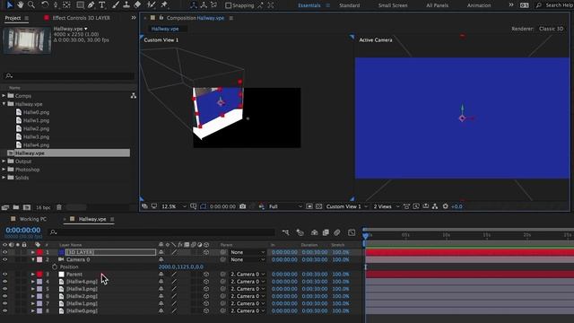Click the Project panel search field
Screen dimensions: 574x323
click(x=69, y=75)
